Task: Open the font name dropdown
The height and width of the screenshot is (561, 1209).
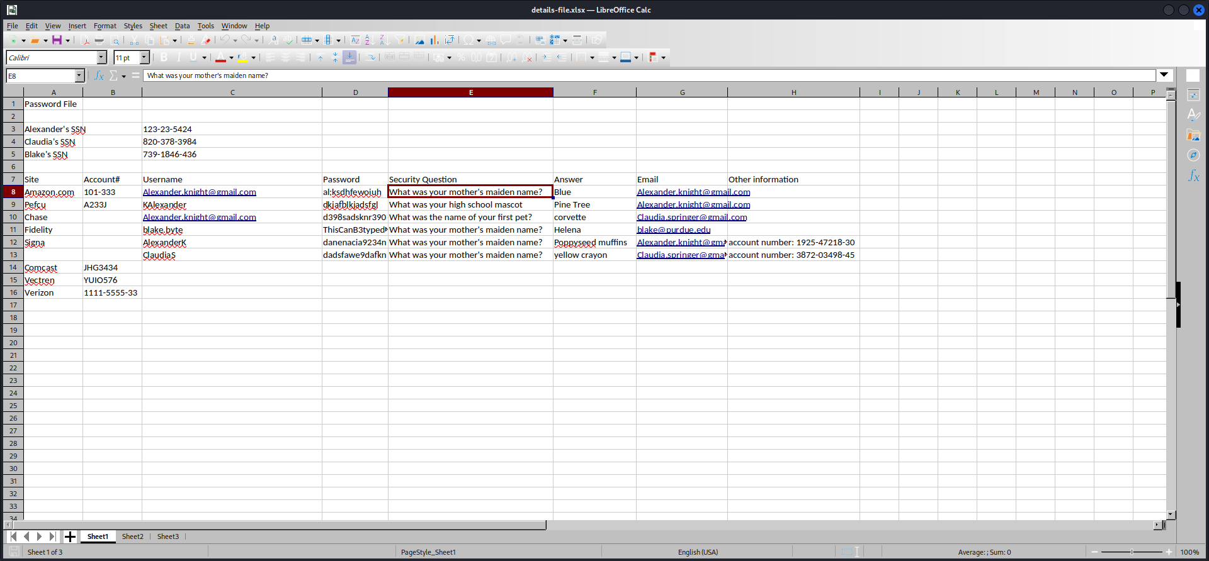Action: click(101, 58)
